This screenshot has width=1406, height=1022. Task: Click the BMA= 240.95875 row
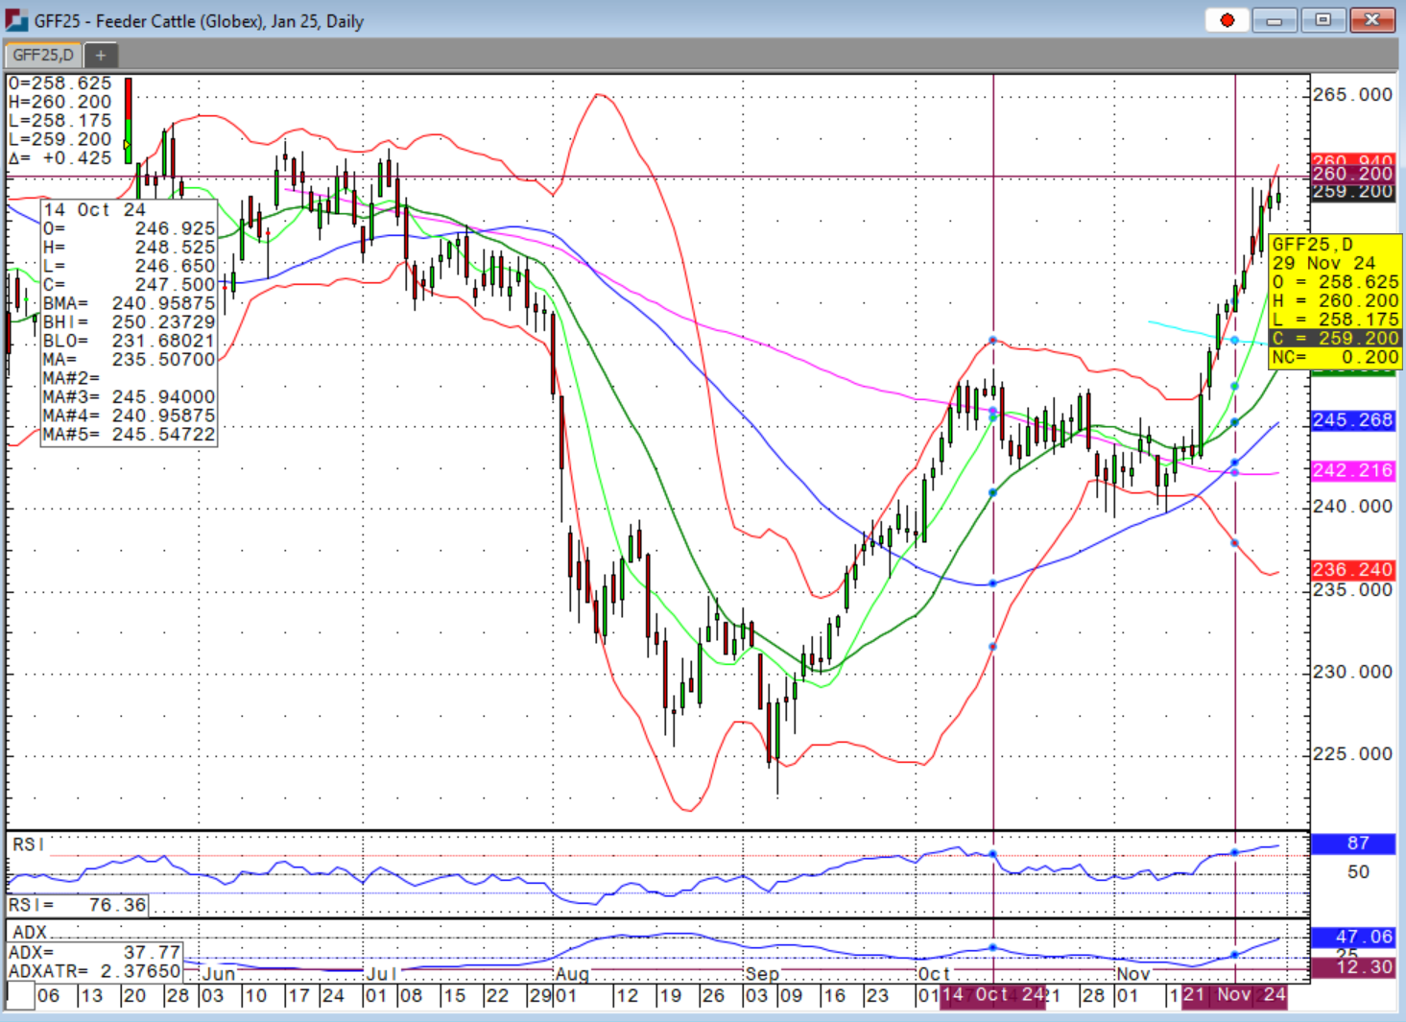[129, 303]
